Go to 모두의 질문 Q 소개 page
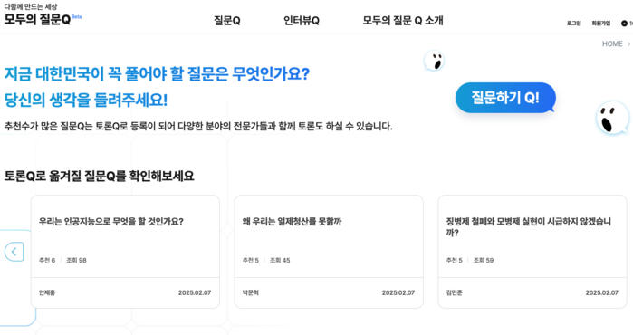 (402, 21)
